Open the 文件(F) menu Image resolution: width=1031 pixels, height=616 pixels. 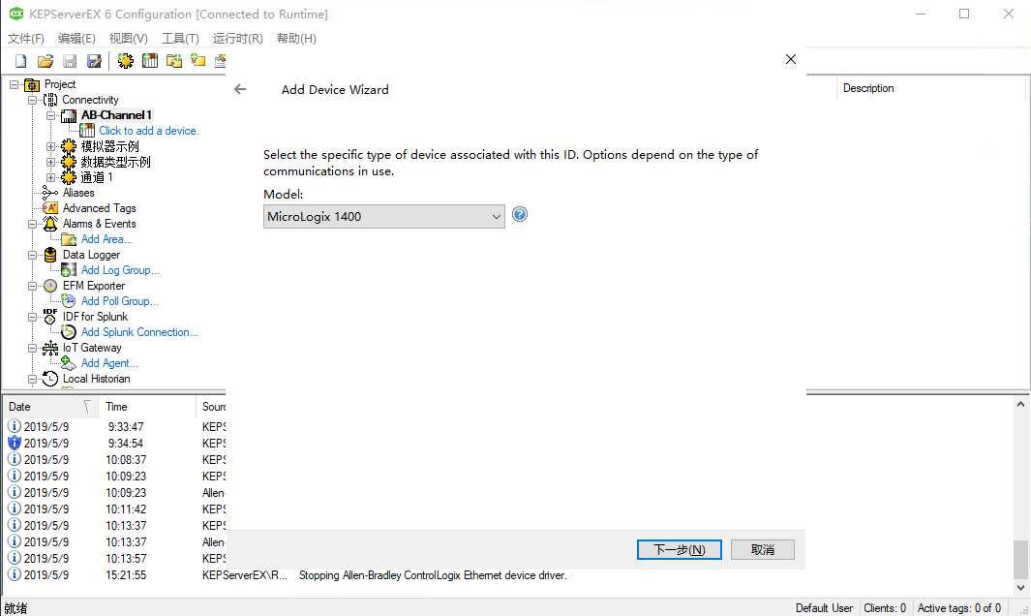coord(25,38)
